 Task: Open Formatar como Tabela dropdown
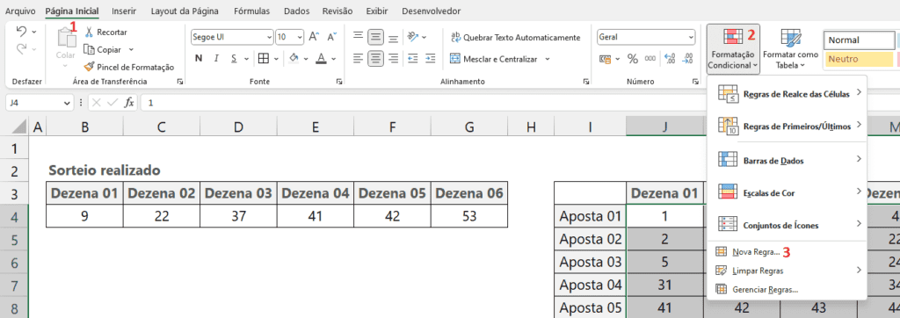click(x=790, y=49)
